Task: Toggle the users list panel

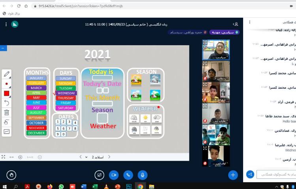Action: [235, 24]
